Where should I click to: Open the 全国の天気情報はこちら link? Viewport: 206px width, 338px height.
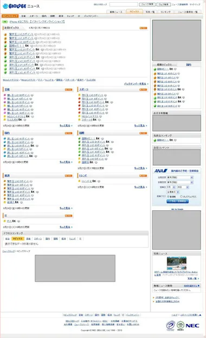(167, 301)
